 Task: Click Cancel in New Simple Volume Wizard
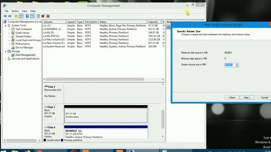tap(264, 98)
